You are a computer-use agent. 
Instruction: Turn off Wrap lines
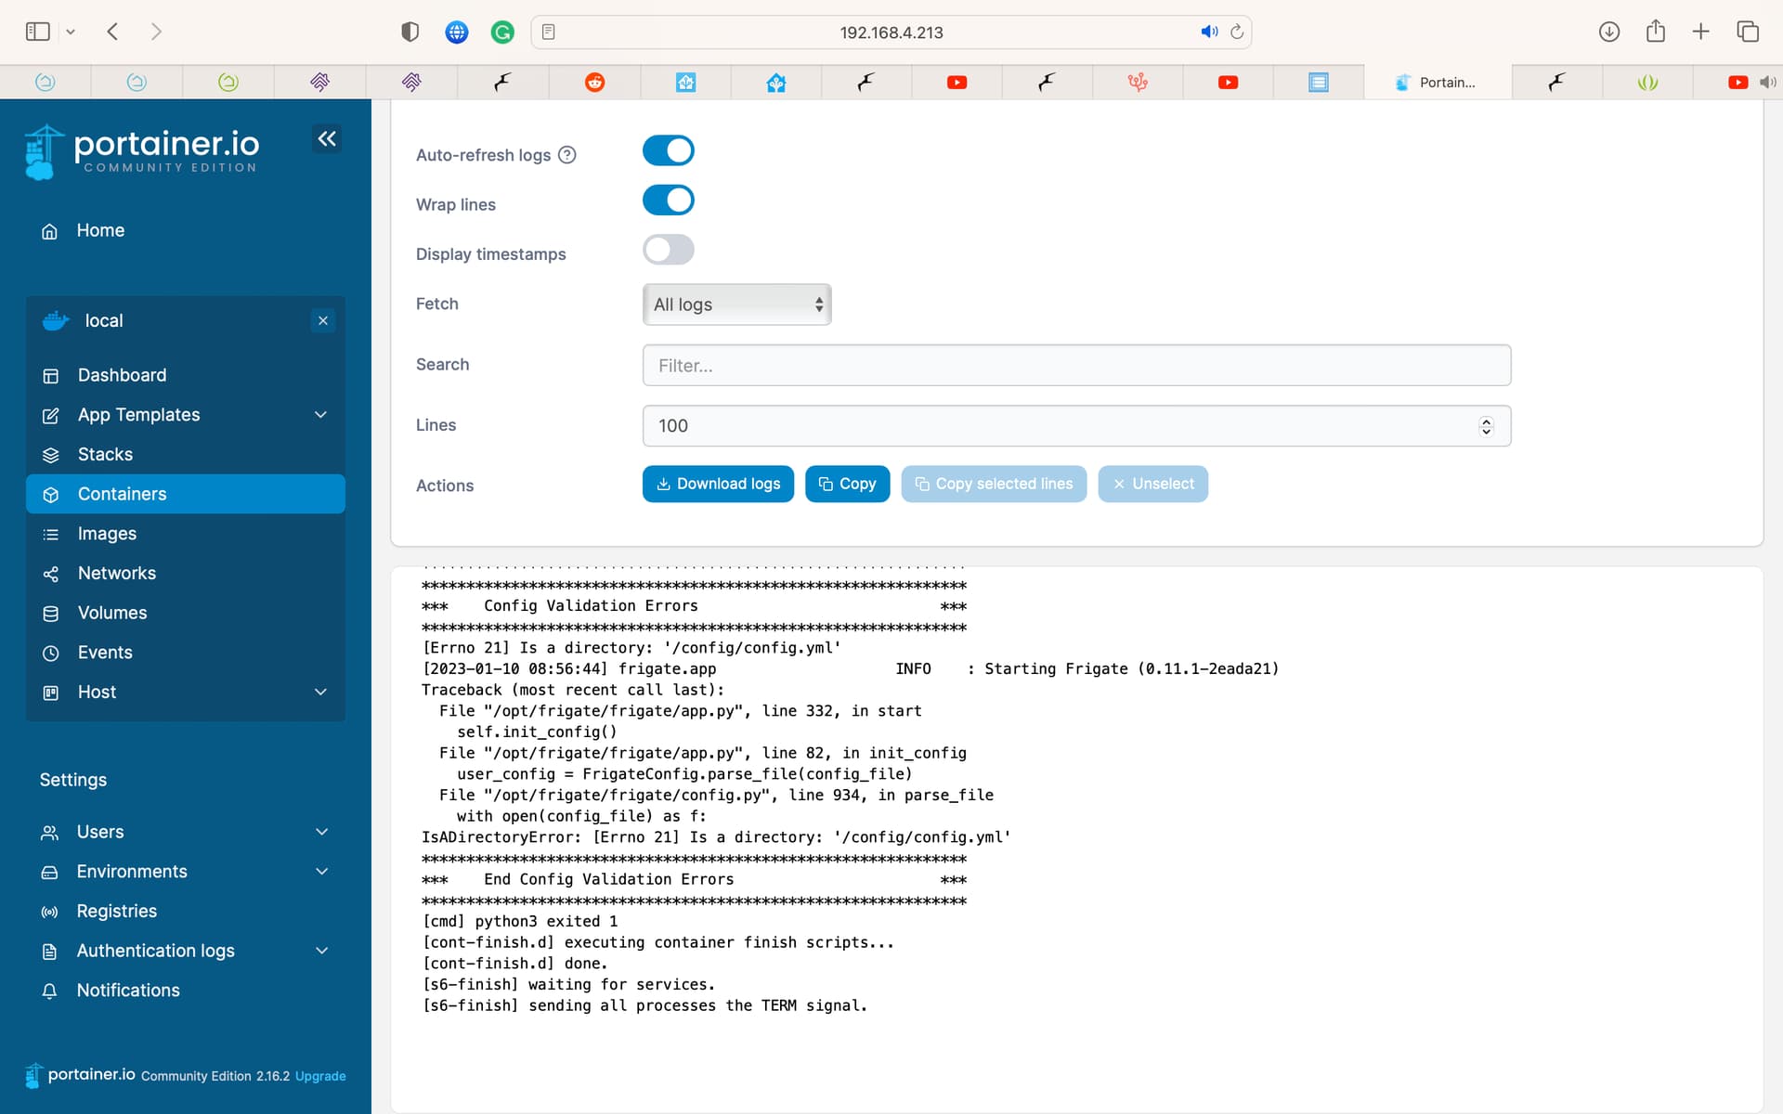(x=668, y=200)
